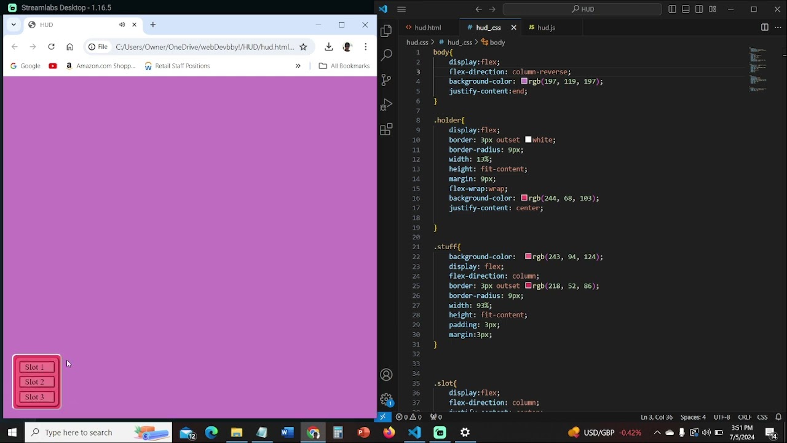Go back using VS Code navigation arrow
Screen dimensions: 787x443
(x=478, y=9)
